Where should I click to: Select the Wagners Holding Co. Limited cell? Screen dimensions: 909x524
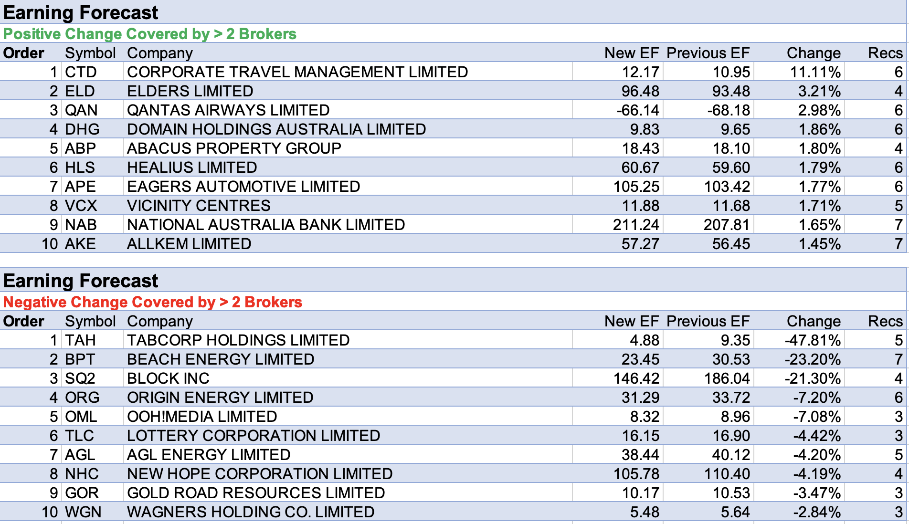pos(251,512)
